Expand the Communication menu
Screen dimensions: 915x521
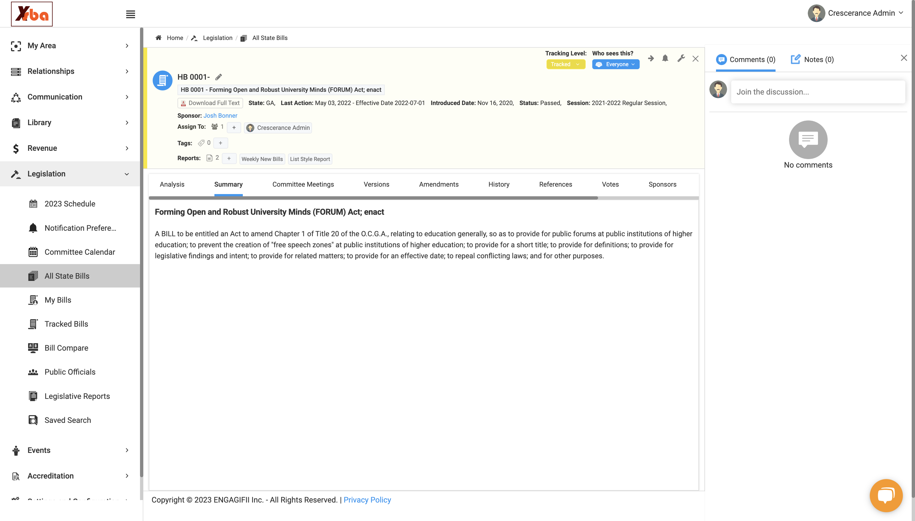point(70,97)
